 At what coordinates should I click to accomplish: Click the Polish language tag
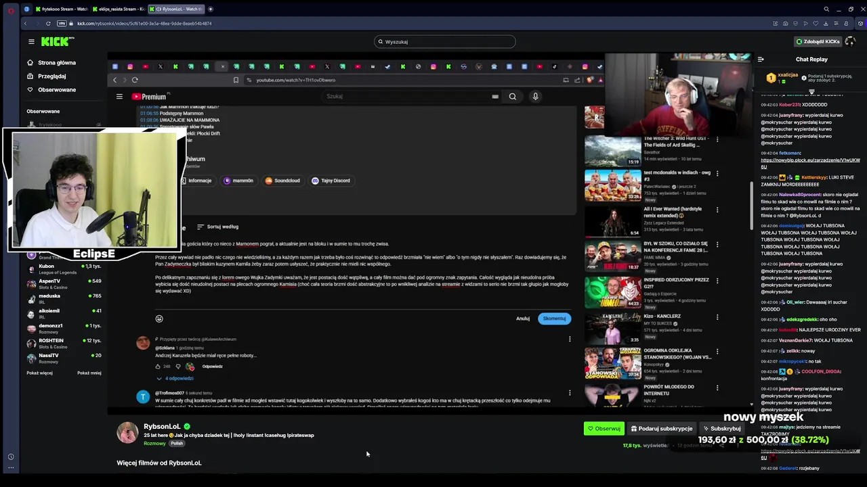[x=177, y=443]
